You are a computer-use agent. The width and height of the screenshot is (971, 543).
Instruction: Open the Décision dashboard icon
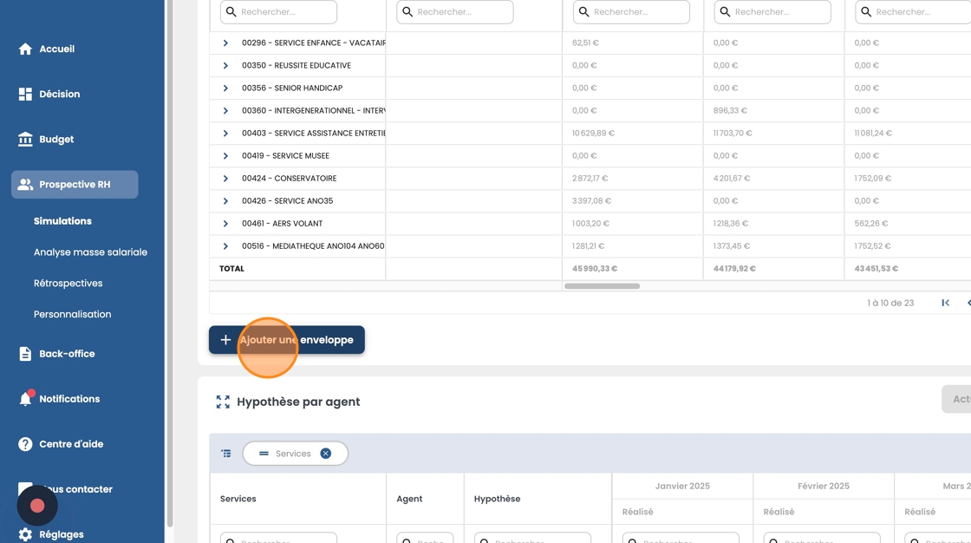[x=25, y=95]
